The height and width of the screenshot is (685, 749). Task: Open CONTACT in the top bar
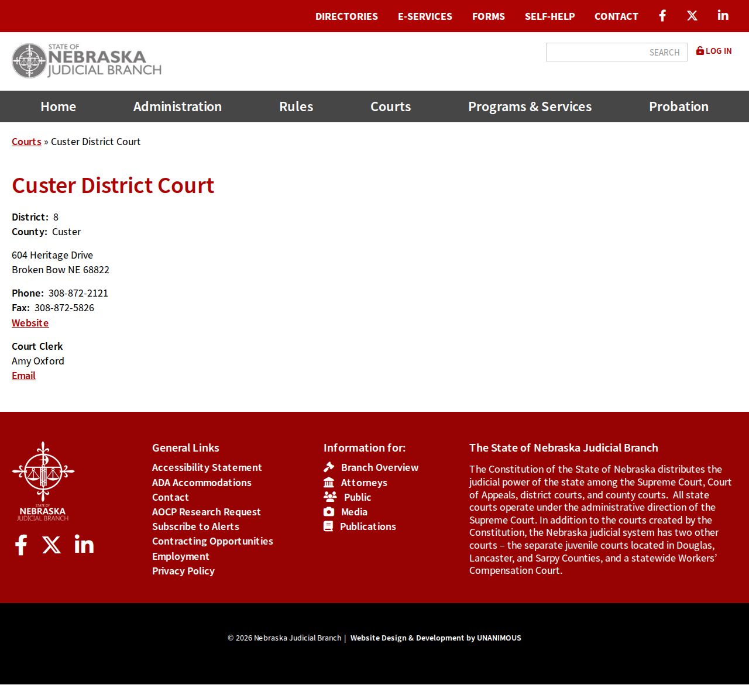point(616,16)
